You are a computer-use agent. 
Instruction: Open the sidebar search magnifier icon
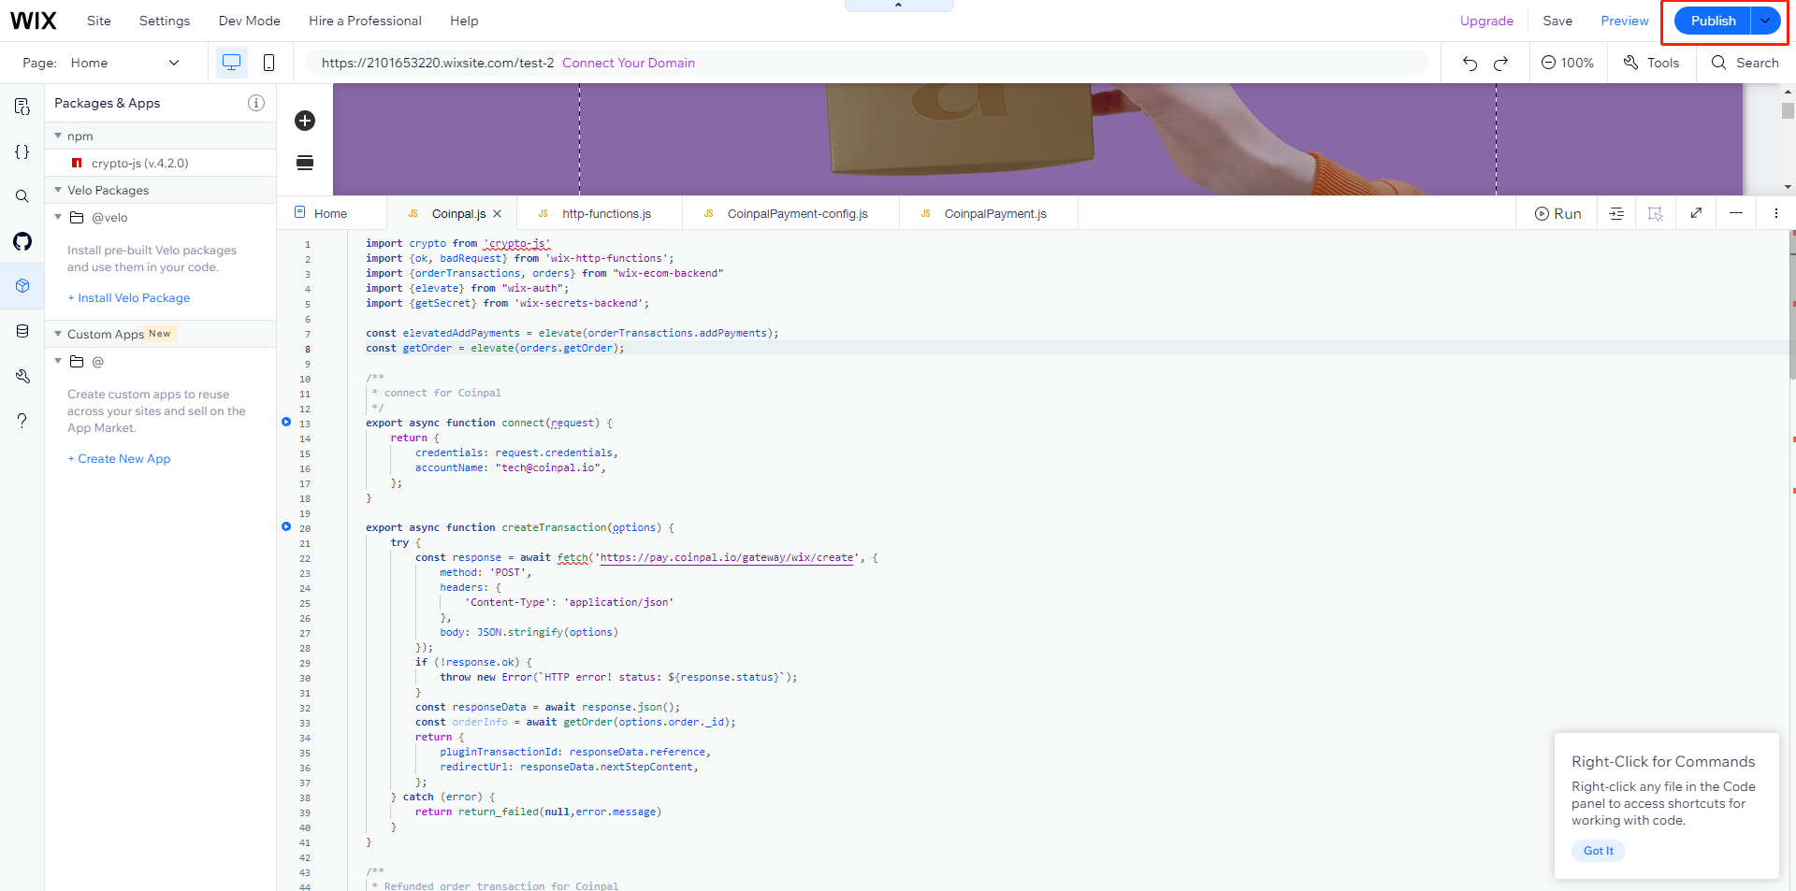(22, 196)
